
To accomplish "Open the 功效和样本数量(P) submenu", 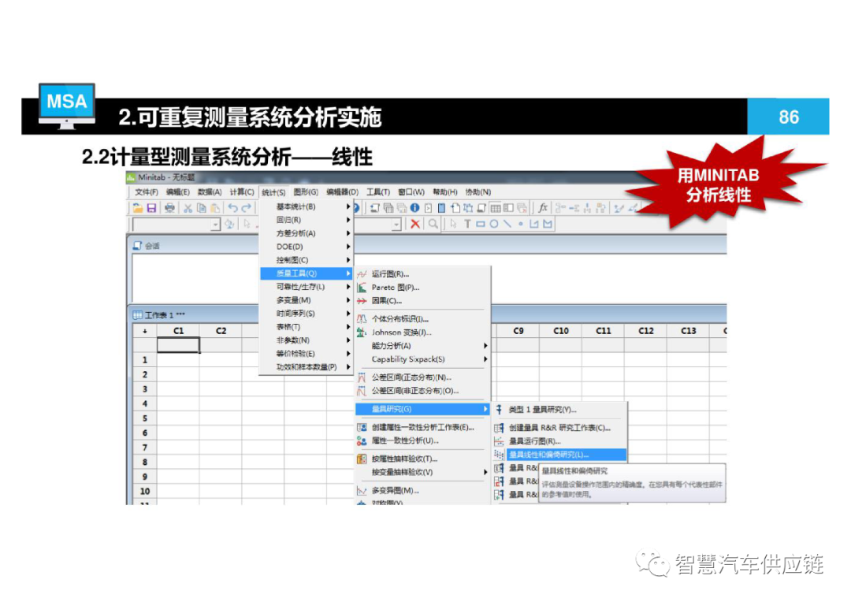I will click(x=307, y=367).
